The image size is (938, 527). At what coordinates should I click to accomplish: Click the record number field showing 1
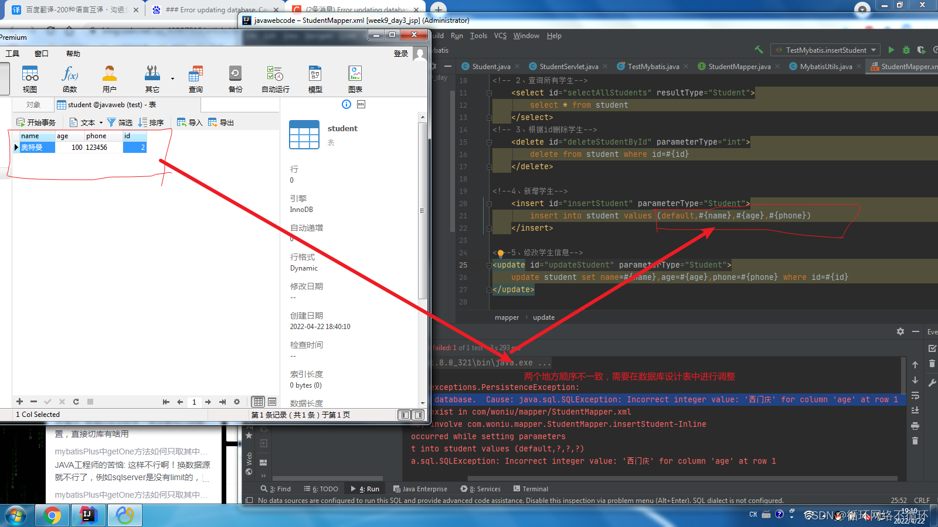(x=194, y=402)
